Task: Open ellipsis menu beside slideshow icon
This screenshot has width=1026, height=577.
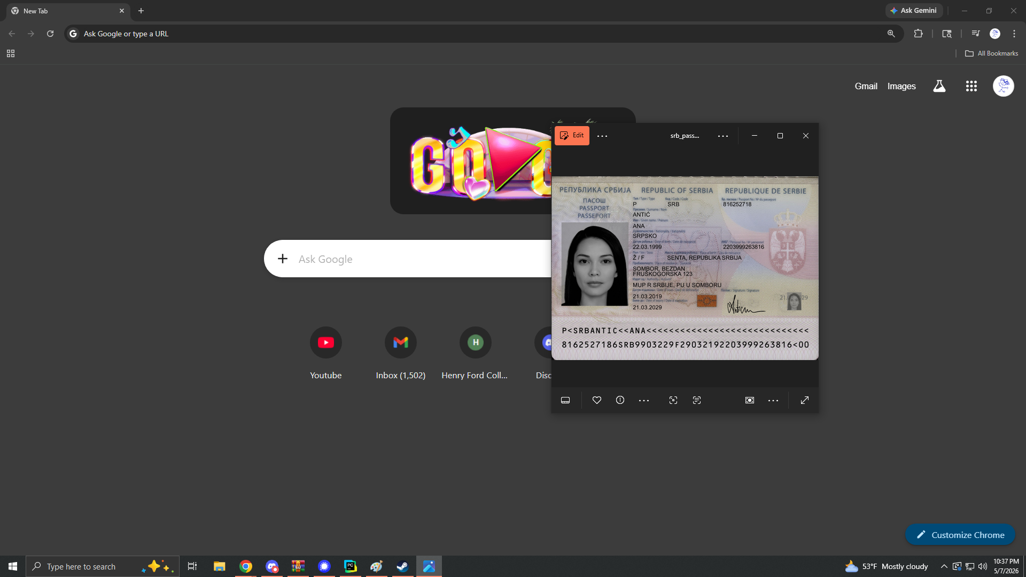Action: 773,400
